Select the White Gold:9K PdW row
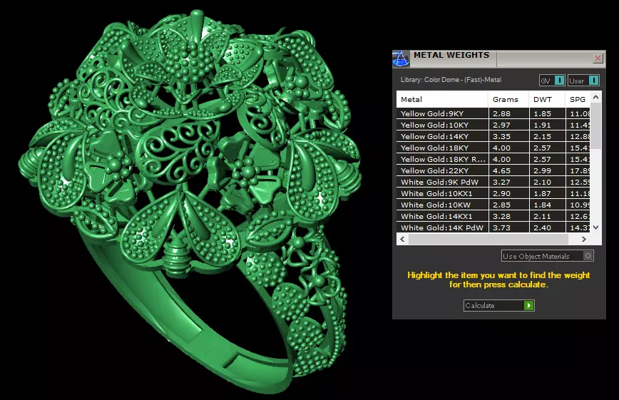Screen dimensions: 619x400 tap(493, 182)
